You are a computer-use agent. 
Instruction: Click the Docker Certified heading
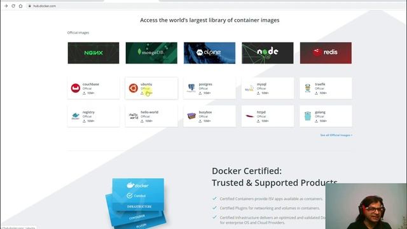click(x=274, y=177)
